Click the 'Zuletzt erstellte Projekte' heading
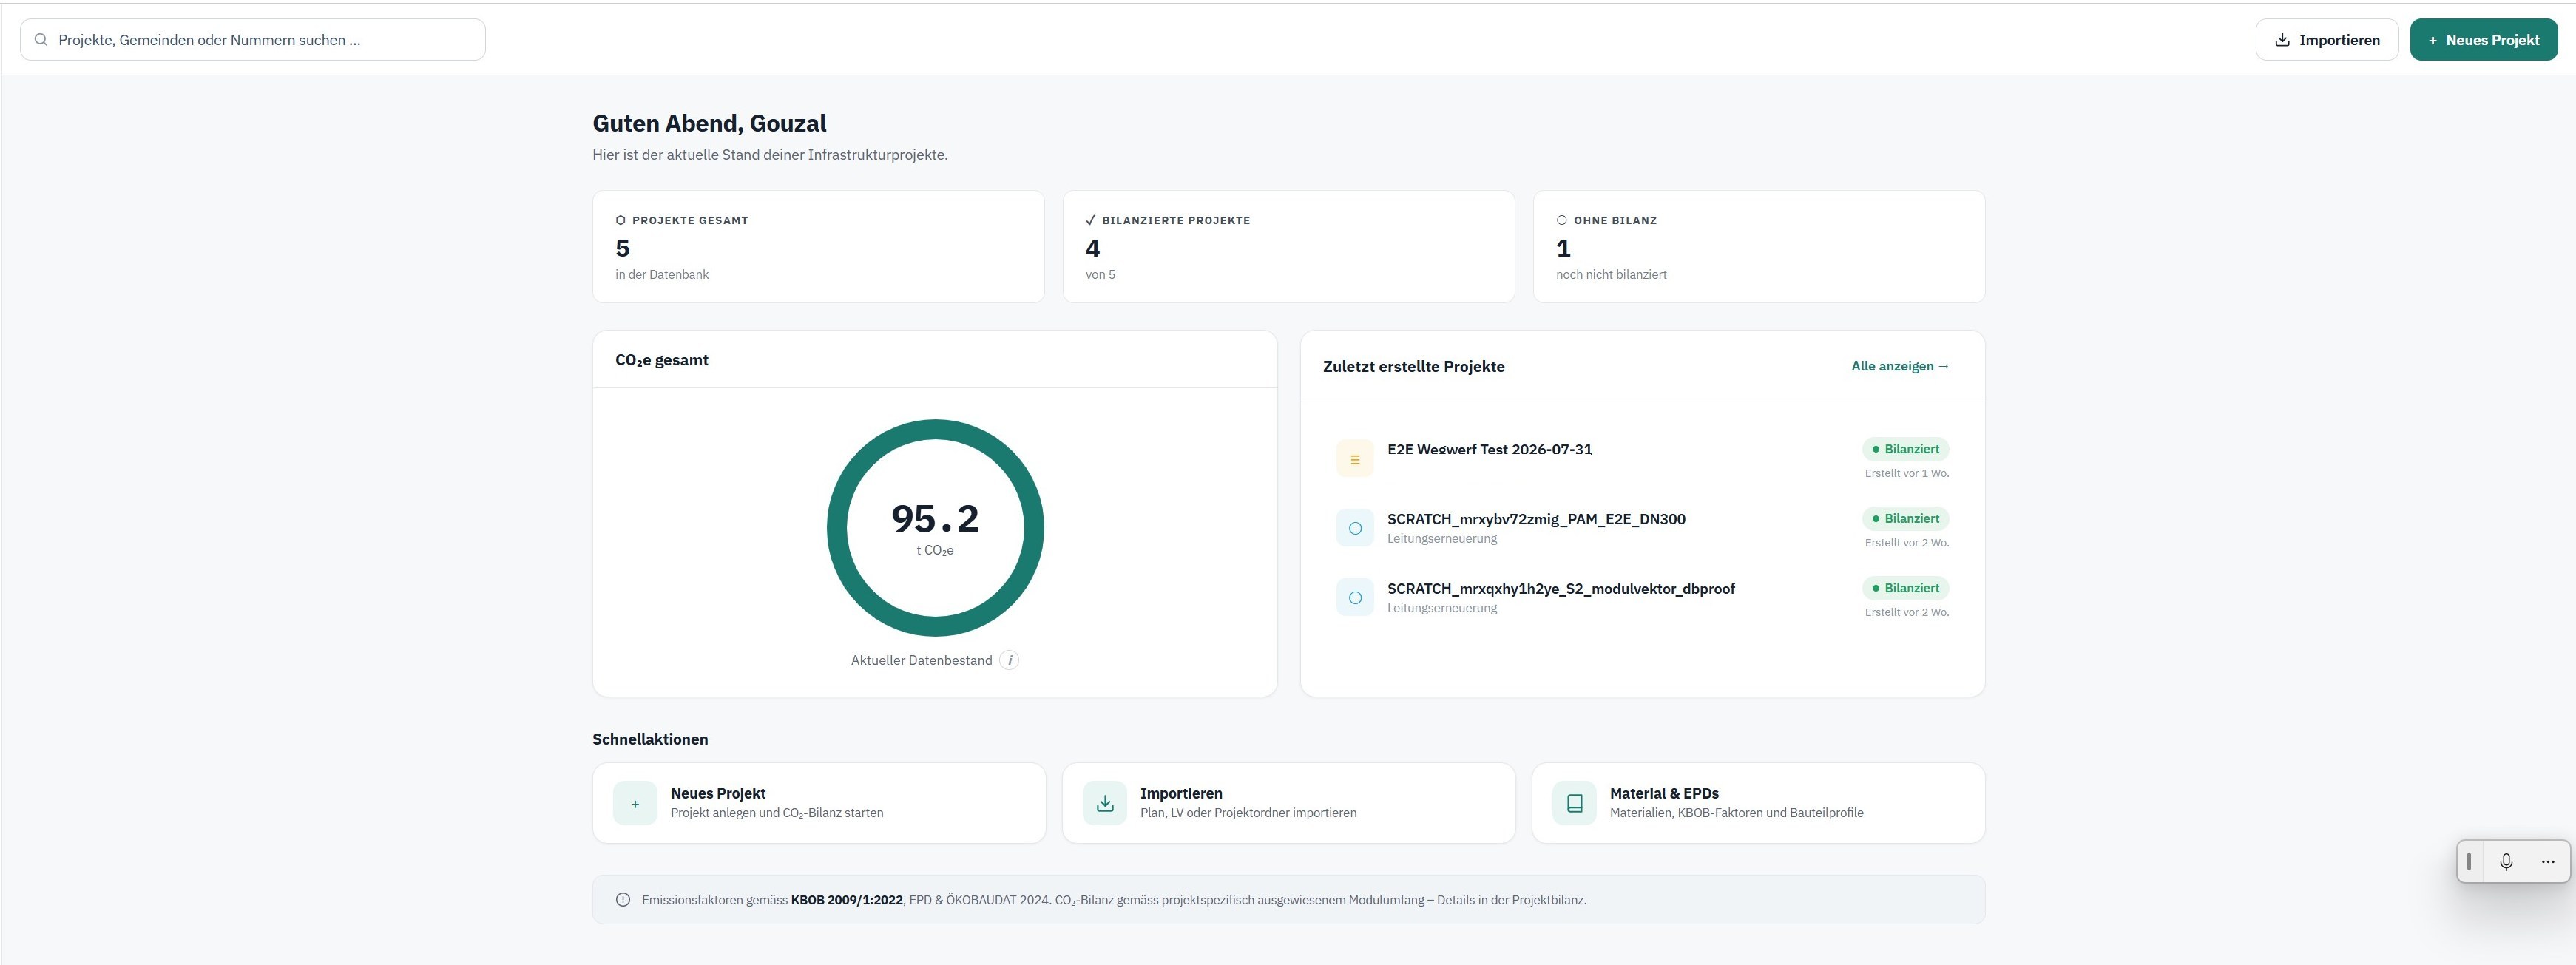Image resolution: width=2576 pixels, height=965 pixels. point(1414,367)
